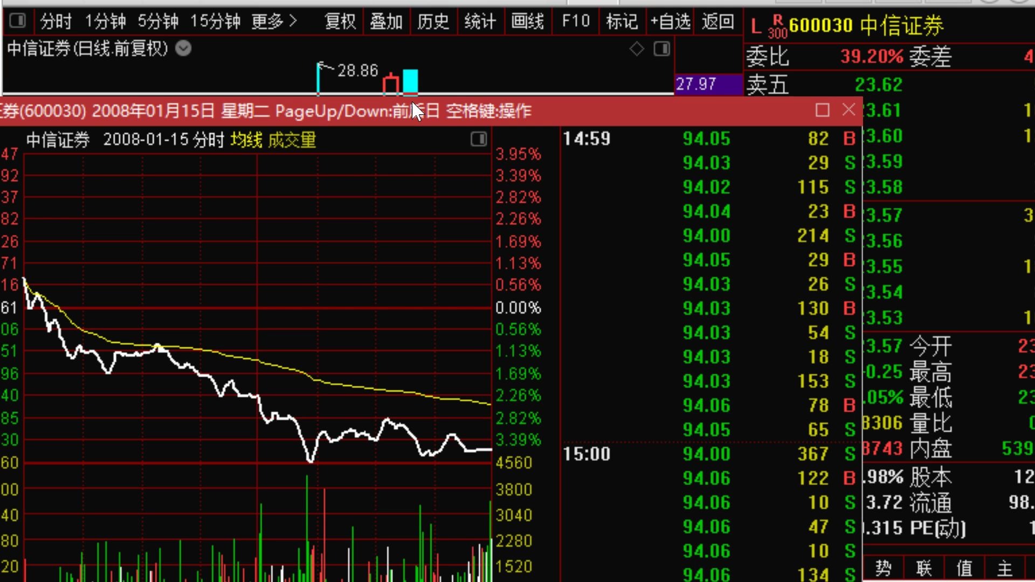The width and height of the screenshot is (1035, 582).
Task: Click the 内盘 label in quote panel
Action: [931, 449]
